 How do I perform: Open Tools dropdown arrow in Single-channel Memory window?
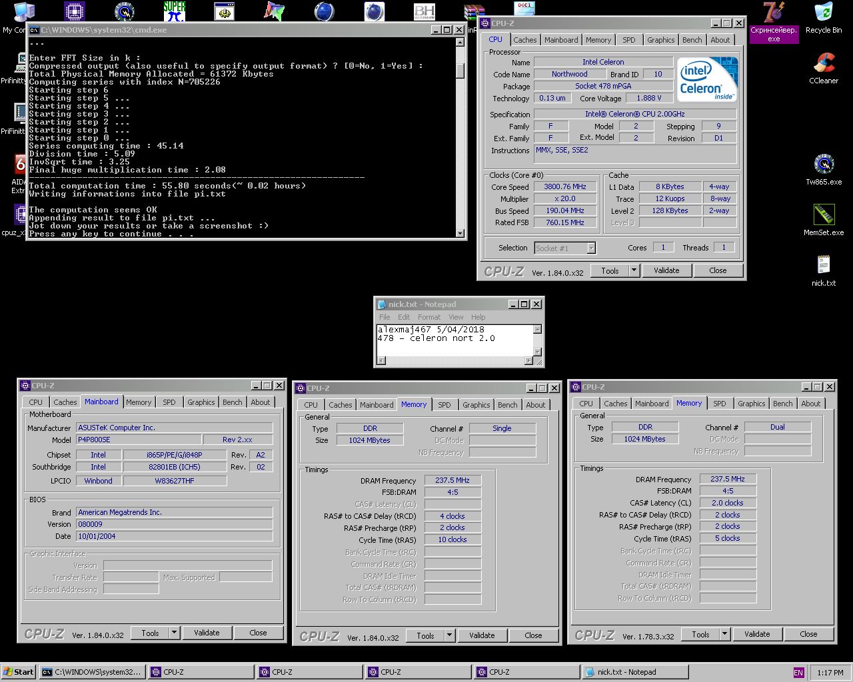449,635
